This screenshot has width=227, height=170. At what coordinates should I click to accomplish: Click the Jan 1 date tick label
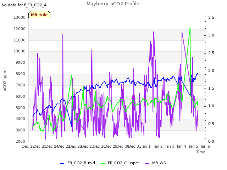point(146,146)
